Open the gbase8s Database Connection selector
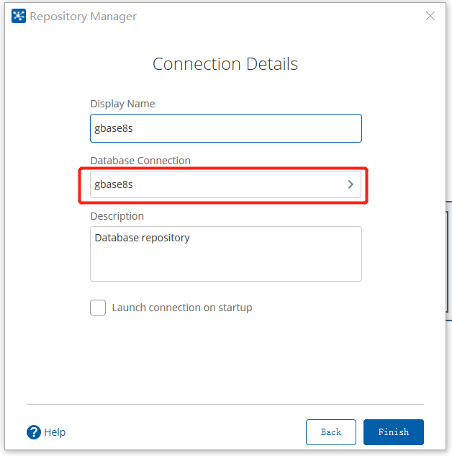Screen dimensions: 452x456 click(216, 184)
